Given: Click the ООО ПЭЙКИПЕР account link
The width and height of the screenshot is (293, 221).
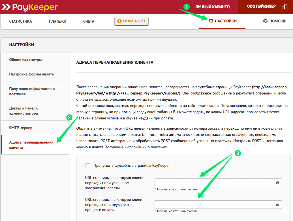Looking at the screenshot, I should click(x=261, y=7).
